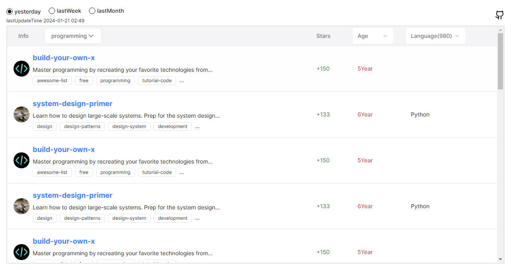
Task: Click the scrollbar up arrow
Action: click(501, 30)
